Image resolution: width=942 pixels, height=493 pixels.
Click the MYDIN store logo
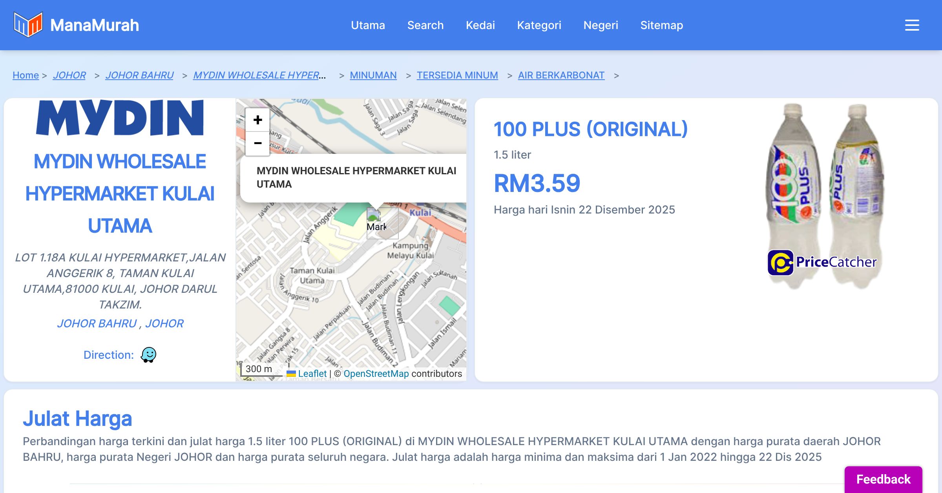120,118
